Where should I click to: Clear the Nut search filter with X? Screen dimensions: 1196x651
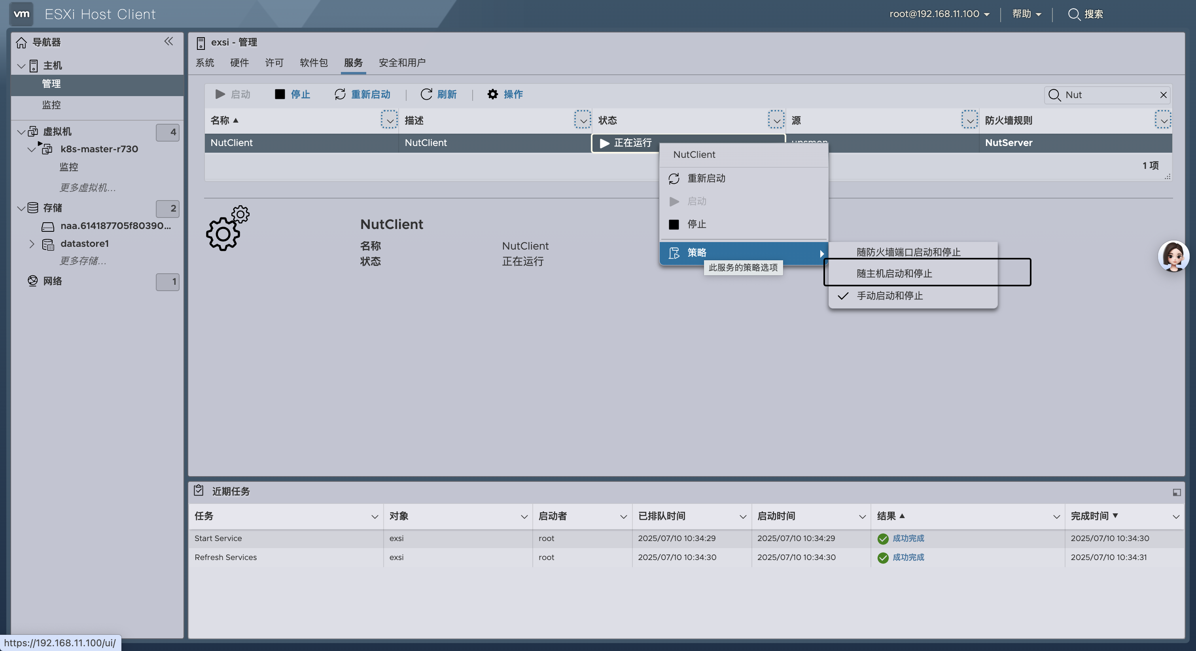[x=1163, y=95]
